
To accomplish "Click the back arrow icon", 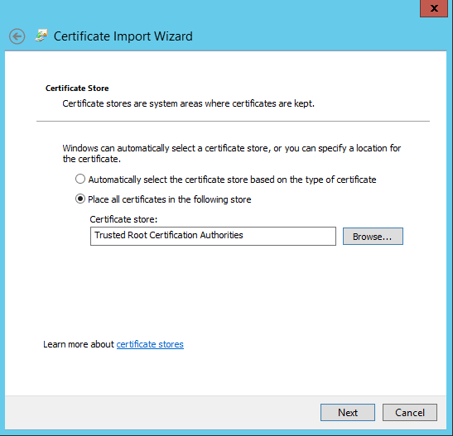I will click(17, 36).
